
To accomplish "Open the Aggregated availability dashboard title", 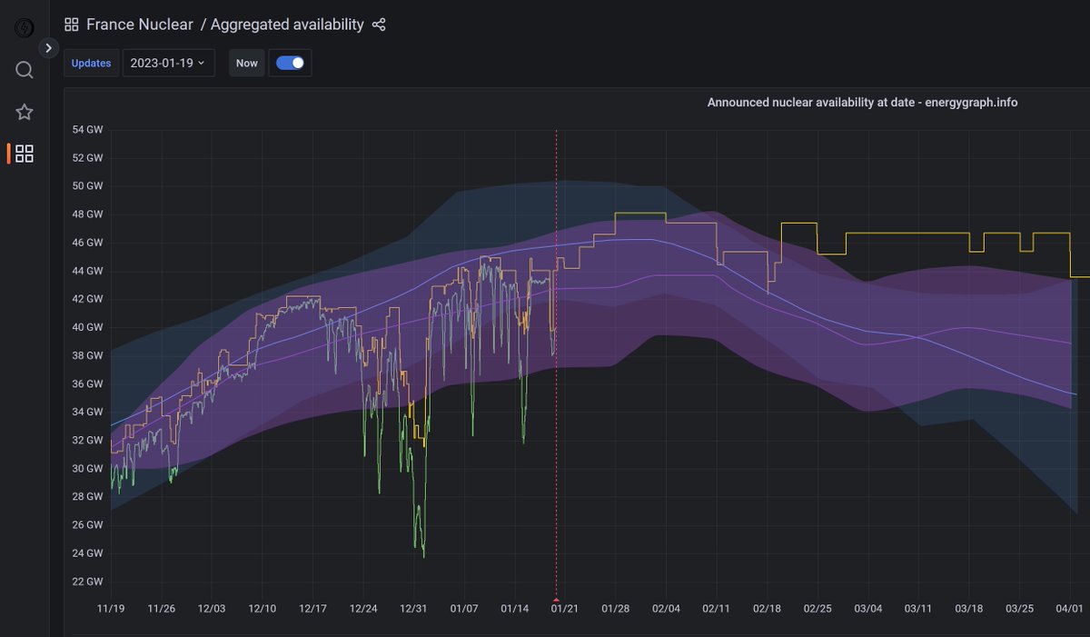I will click(x=287, y=25).
